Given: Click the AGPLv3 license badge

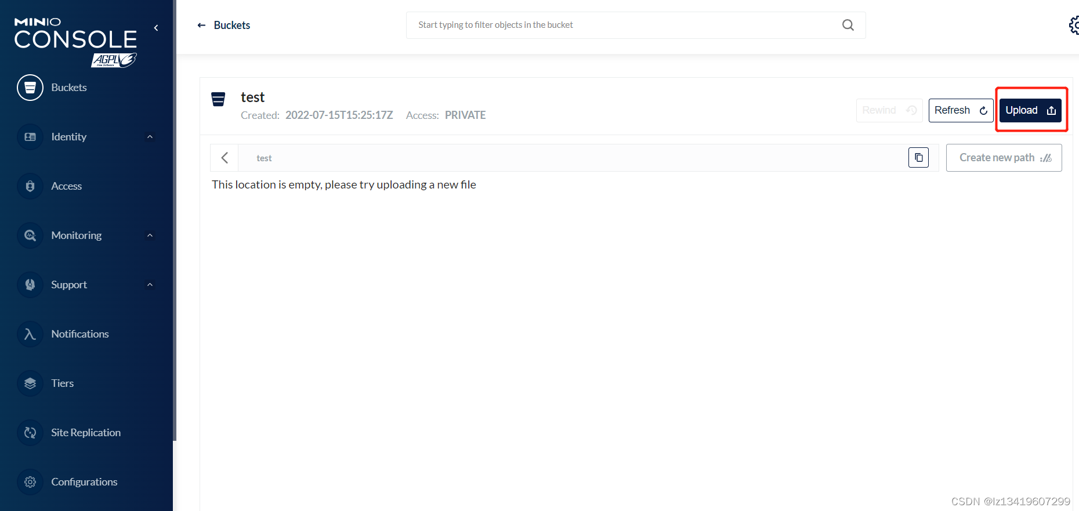Looking at the screenshot, I should pos(114,60).
